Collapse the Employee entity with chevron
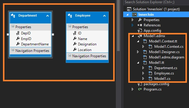Viewport: 189px width, 108px height. point(104,16)
